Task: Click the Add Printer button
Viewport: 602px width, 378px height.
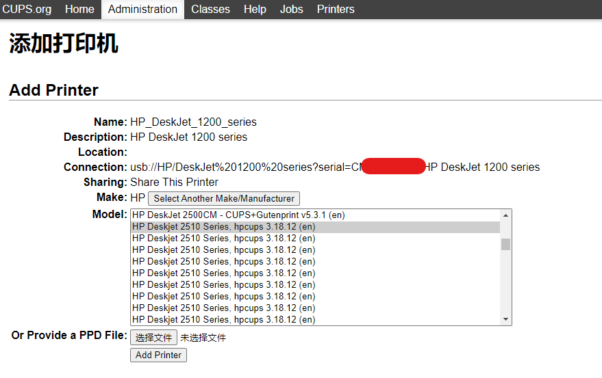Action: click(x=158, y=355)
